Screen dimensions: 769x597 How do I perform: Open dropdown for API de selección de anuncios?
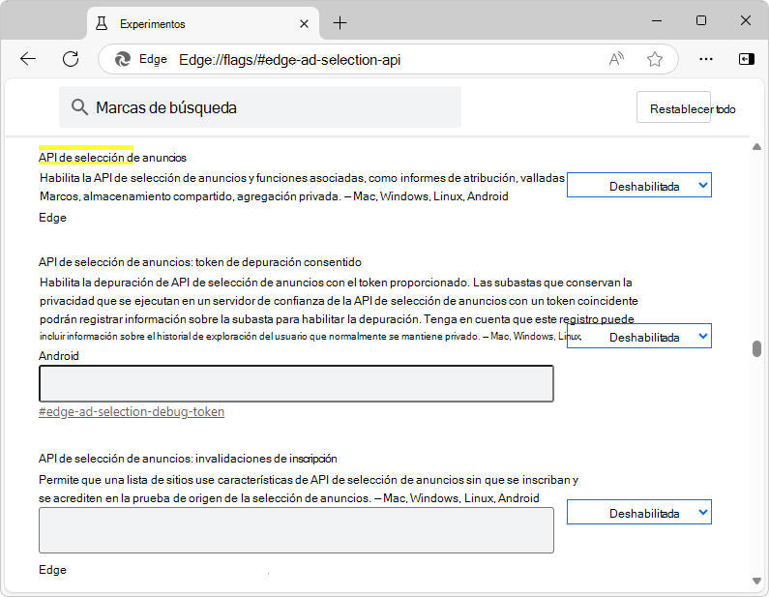click(x=638, y=186)
